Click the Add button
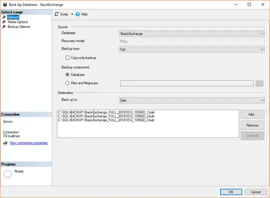The image size is (270, 198). (x=252, y=114)
